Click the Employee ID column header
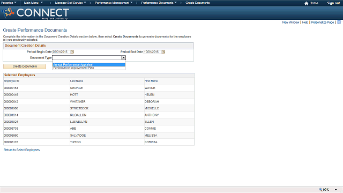Screen dimensions: 343x193 click(x=11, y=81)
